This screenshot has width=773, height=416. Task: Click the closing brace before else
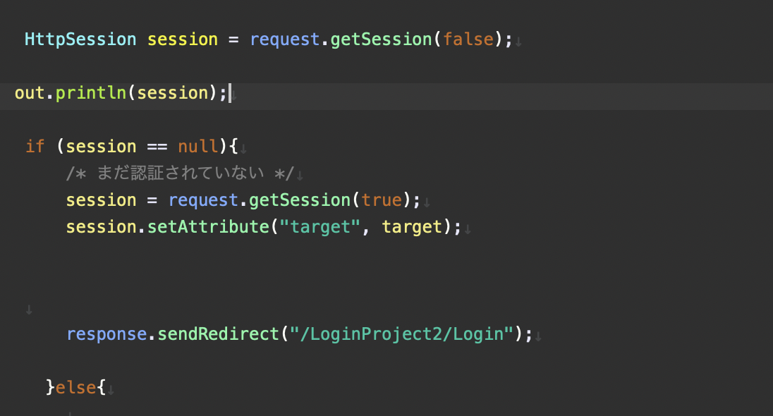(x=50, y=387)
